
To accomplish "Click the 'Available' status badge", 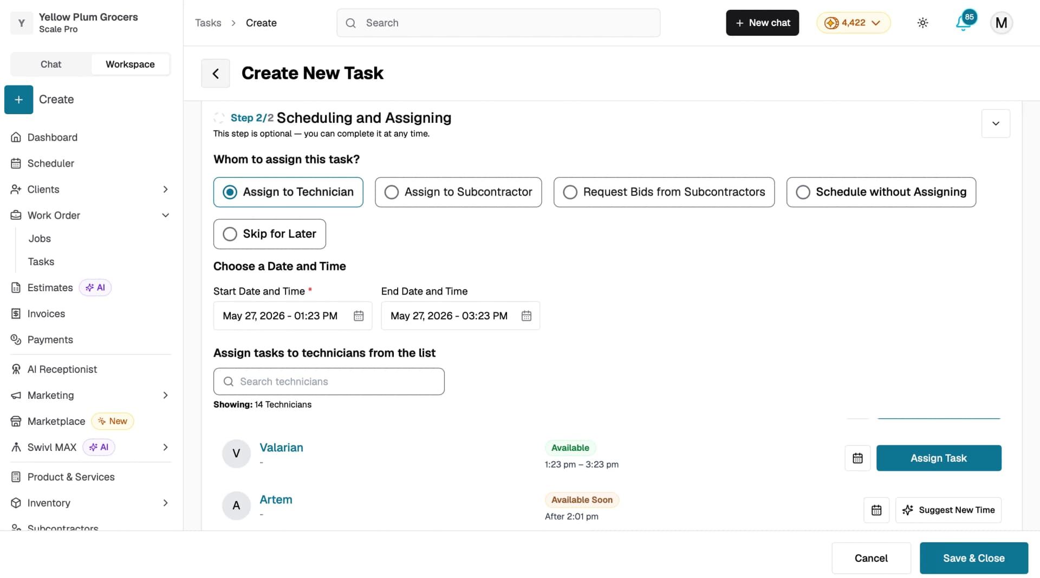I will pyautogui.click(x=570, y=448).
